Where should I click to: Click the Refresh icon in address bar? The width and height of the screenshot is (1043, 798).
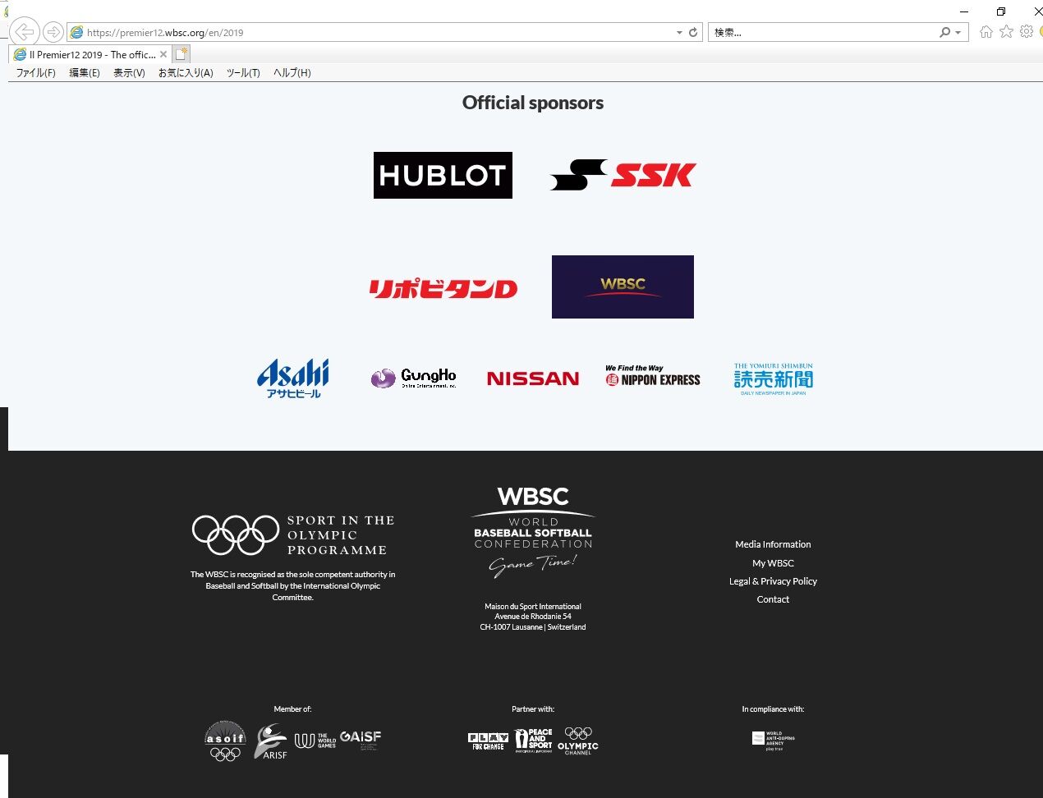(x=693, y=32)
